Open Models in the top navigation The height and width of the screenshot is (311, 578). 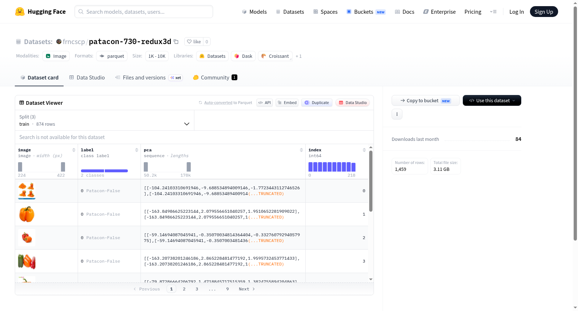[254, 12]
